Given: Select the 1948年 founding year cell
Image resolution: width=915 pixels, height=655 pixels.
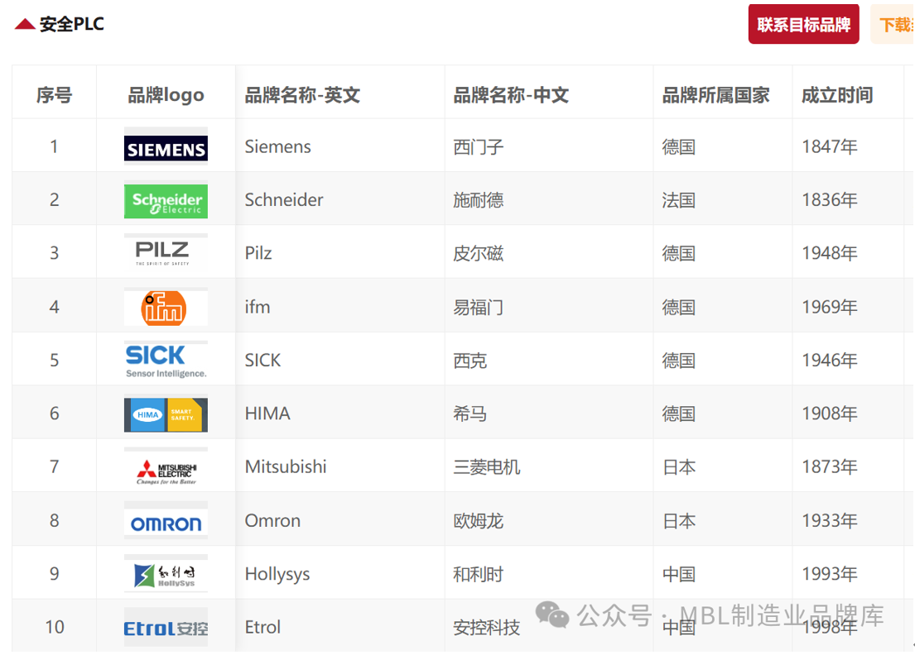Looking at the screenshot, I should point(849,253).
